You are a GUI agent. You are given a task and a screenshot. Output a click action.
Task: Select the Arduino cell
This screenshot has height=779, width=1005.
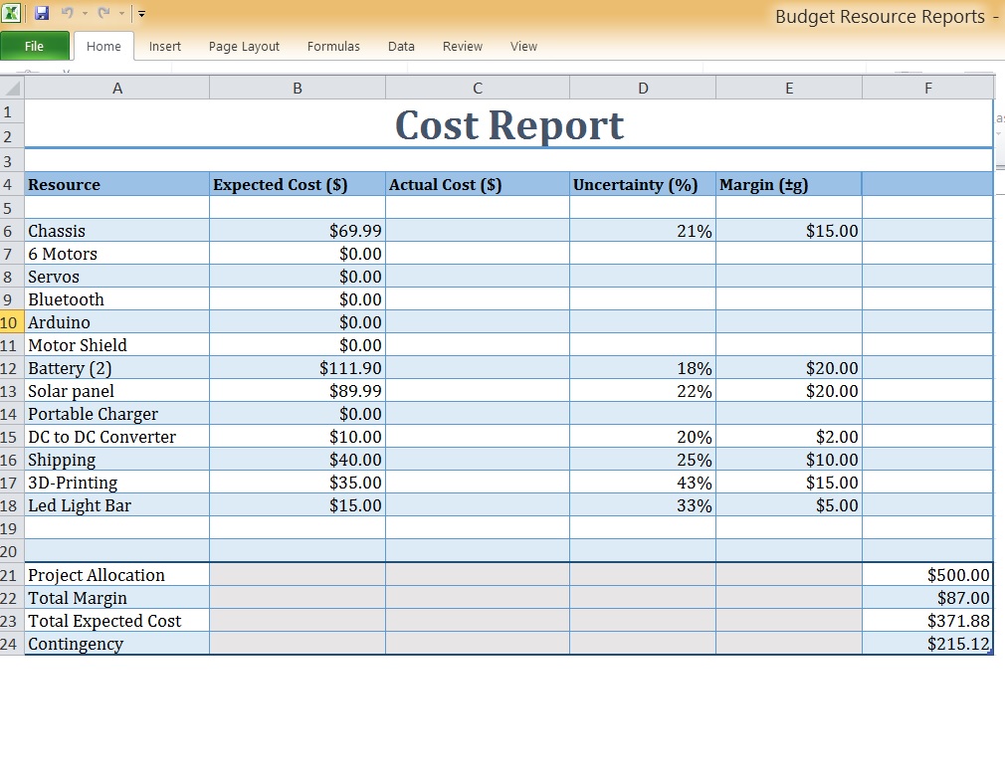click(117, 322)
